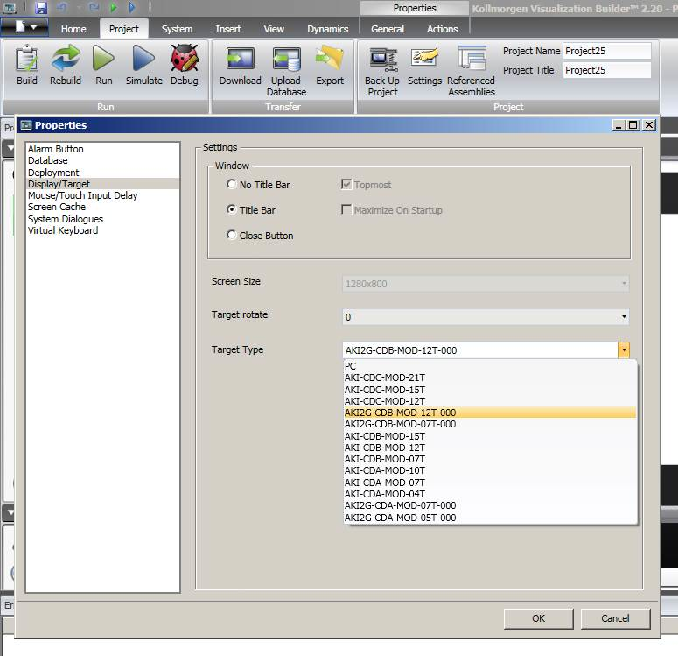
Task: Click the Project Name input field
Action: 606,51
